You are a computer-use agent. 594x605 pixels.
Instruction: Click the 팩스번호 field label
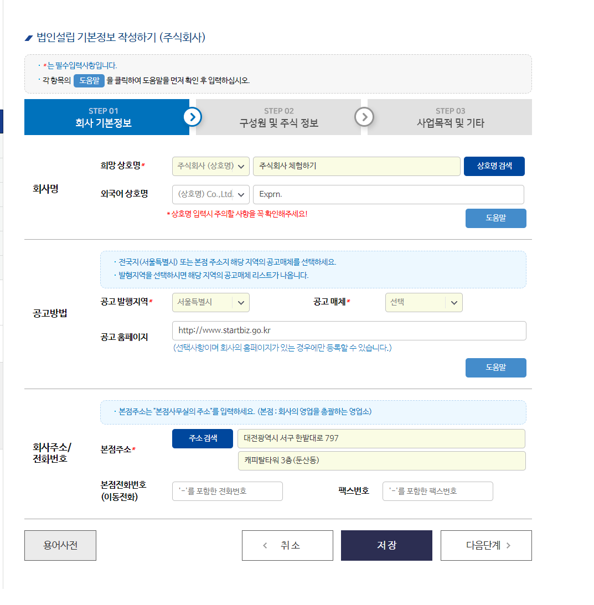click(354, 491)
